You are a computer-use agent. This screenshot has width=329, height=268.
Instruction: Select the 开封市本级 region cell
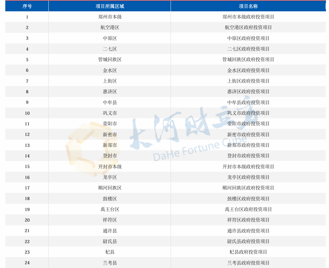(110, 166)
